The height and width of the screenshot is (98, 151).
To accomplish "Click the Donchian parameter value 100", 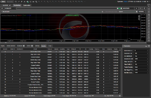I will coord(141,53).
